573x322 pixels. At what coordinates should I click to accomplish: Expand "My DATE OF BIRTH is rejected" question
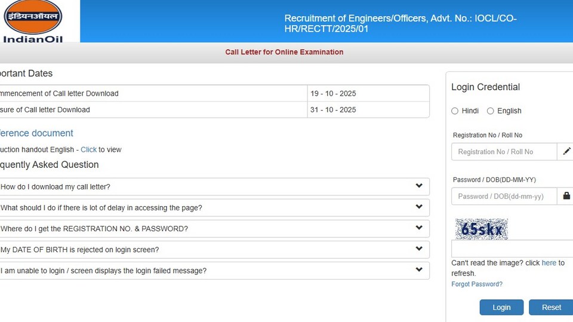pos(214,250)
